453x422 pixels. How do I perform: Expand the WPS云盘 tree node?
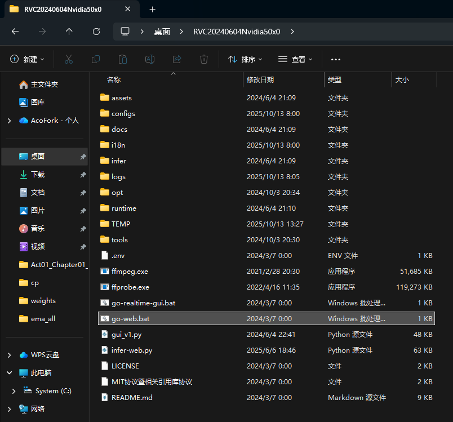[9, 355]
